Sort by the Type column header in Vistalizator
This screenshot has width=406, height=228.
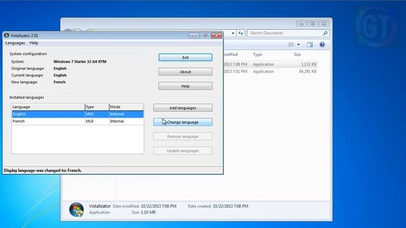coord(97,107)
